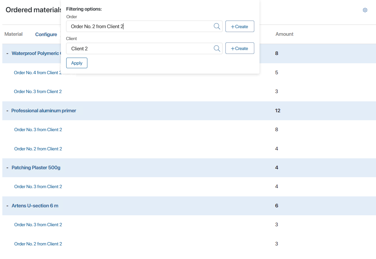376x259 pixels.
Task: Open Order No. 2 under Artens U-section
Action: 38,244
